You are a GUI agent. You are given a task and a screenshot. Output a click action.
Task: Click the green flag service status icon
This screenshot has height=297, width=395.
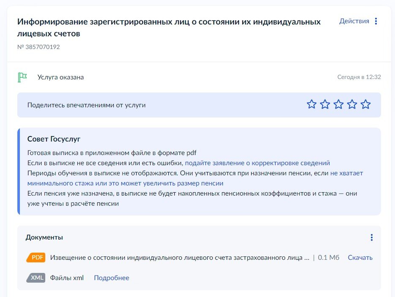coord(22,77)
